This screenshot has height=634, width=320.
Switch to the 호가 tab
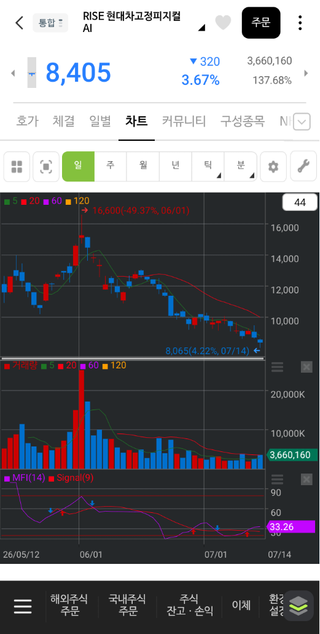[27, 121]
